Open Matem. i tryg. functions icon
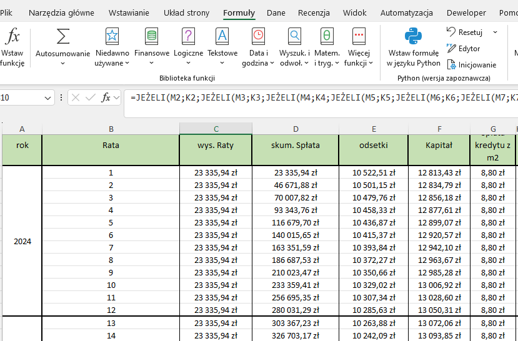The image size is (518, 341). pos(327,36)
